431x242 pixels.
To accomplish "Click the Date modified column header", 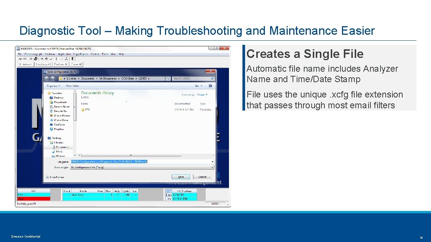I will [x=182, y=104].
